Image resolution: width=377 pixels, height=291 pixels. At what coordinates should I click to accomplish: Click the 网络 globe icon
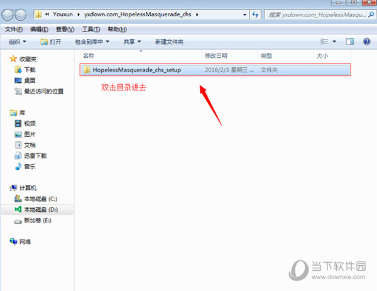[x=13, y=241]
